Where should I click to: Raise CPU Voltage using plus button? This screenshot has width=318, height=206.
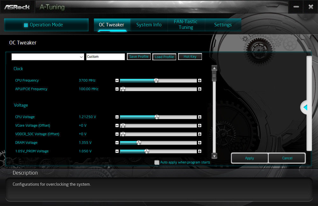point(200,117)
